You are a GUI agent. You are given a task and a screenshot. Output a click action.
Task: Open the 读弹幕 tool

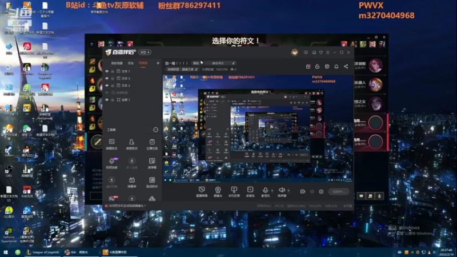152,163
